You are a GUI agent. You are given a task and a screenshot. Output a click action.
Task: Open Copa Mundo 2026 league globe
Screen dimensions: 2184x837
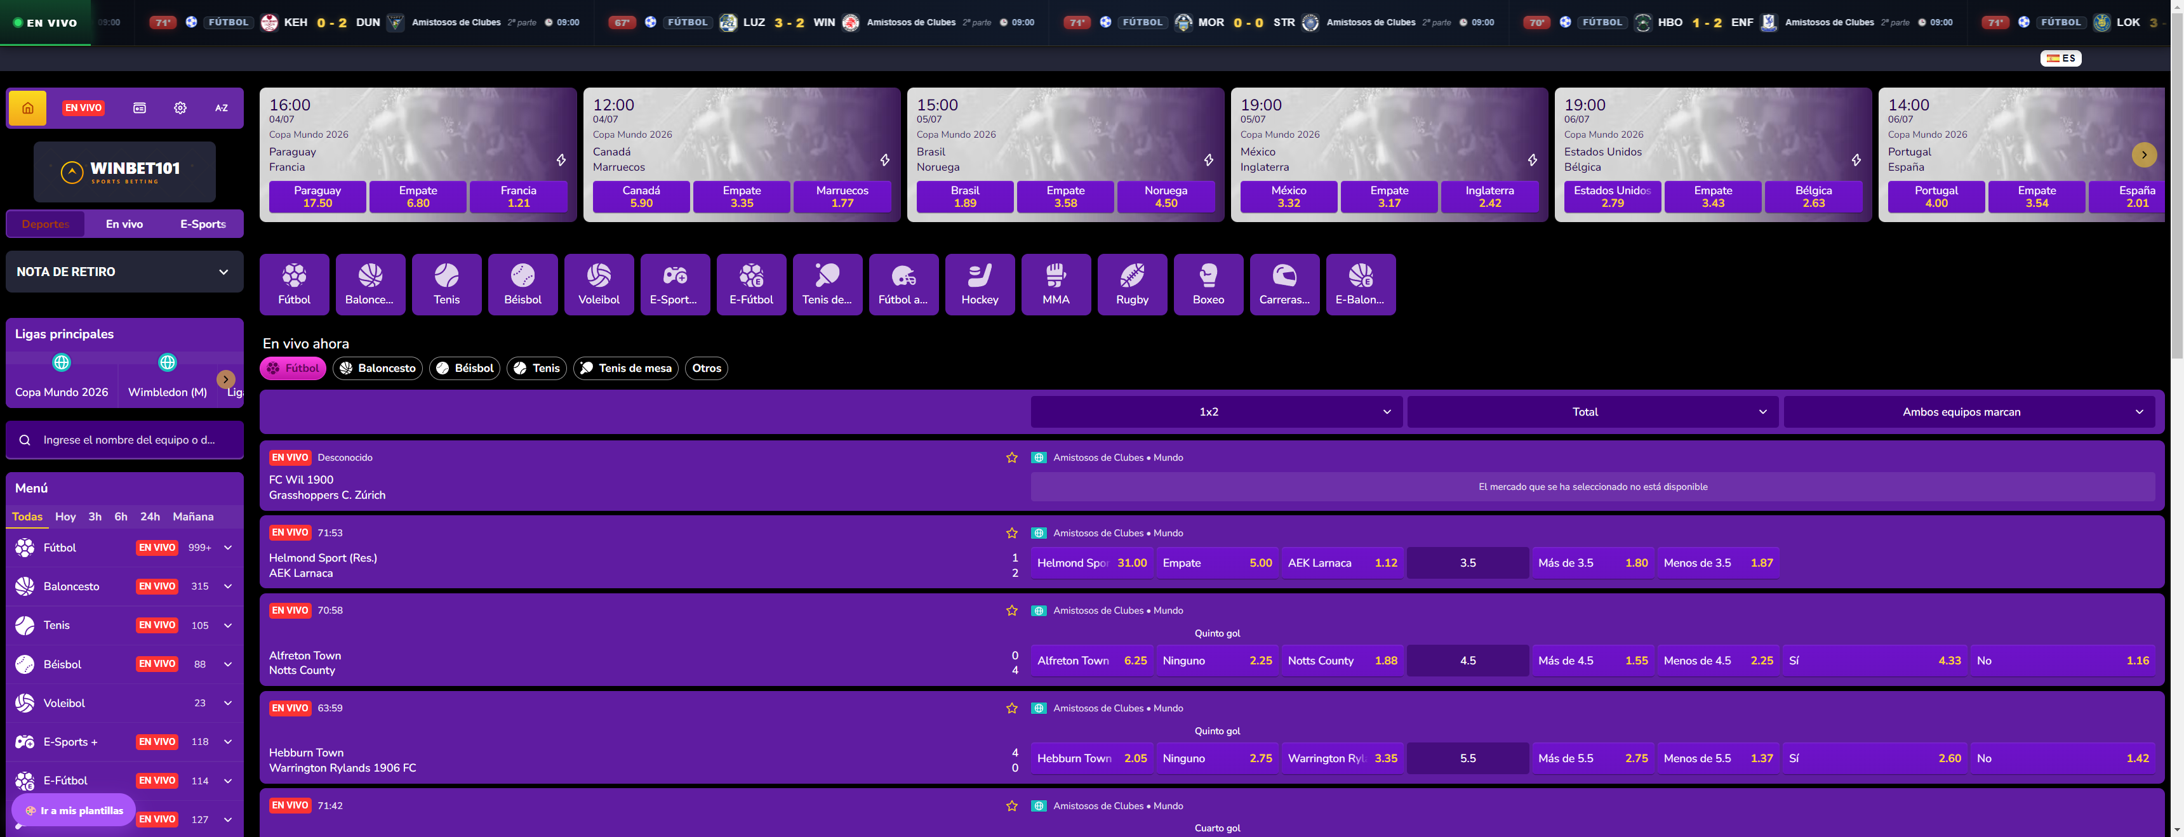tap(62, 362)
